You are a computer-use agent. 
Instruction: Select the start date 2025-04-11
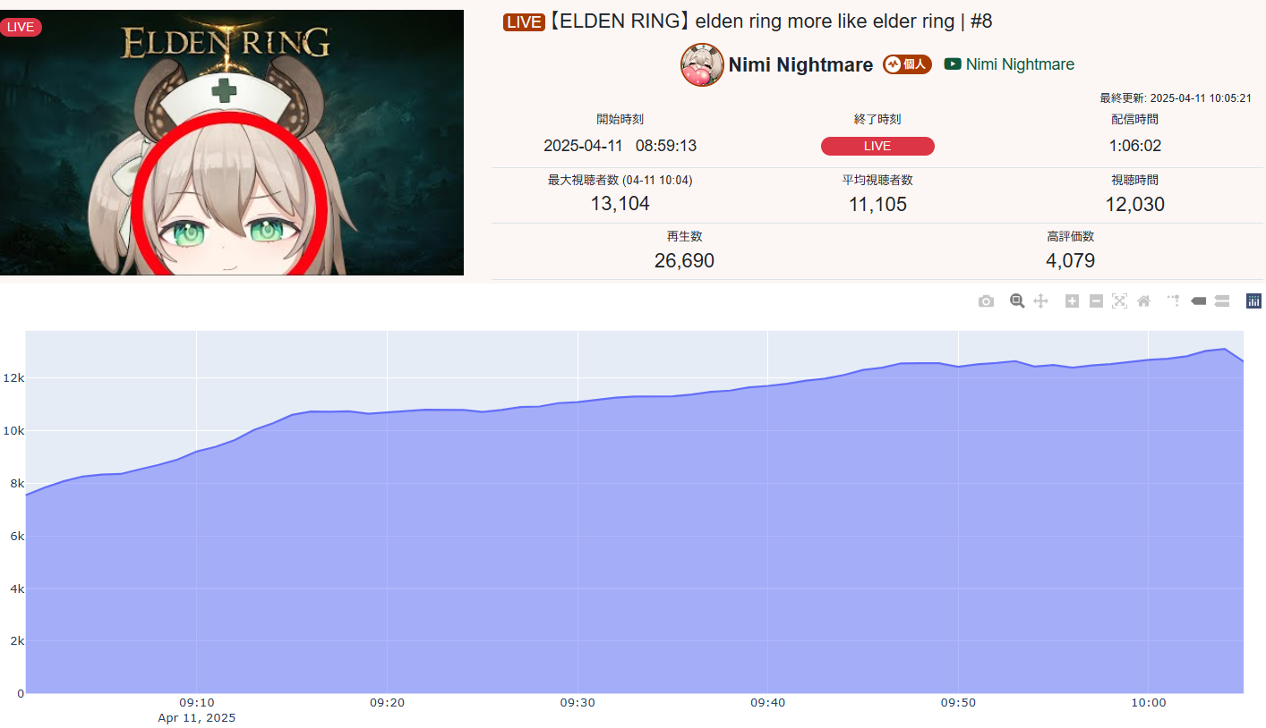[x=583, y=146]
